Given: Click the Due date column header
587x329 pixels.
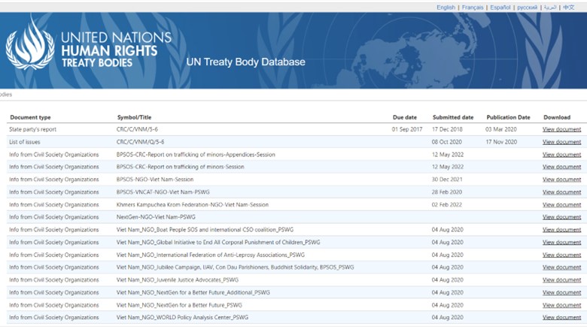Looking at the screenshot, I should tap(405, 117).
